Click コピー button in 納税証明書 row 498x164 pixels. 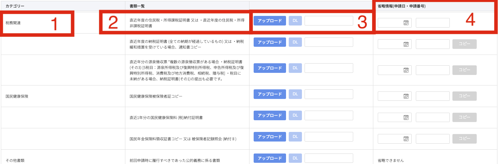(464, 44)
